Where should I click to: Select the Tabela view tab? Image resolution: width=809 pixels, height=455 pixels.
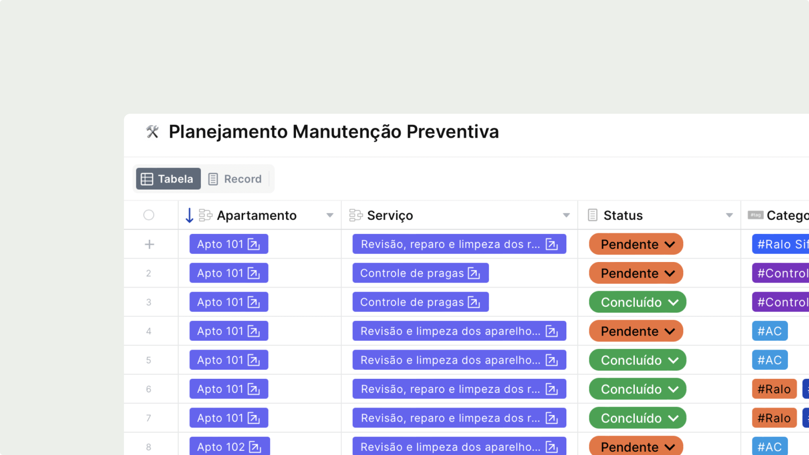click(168, 179)
